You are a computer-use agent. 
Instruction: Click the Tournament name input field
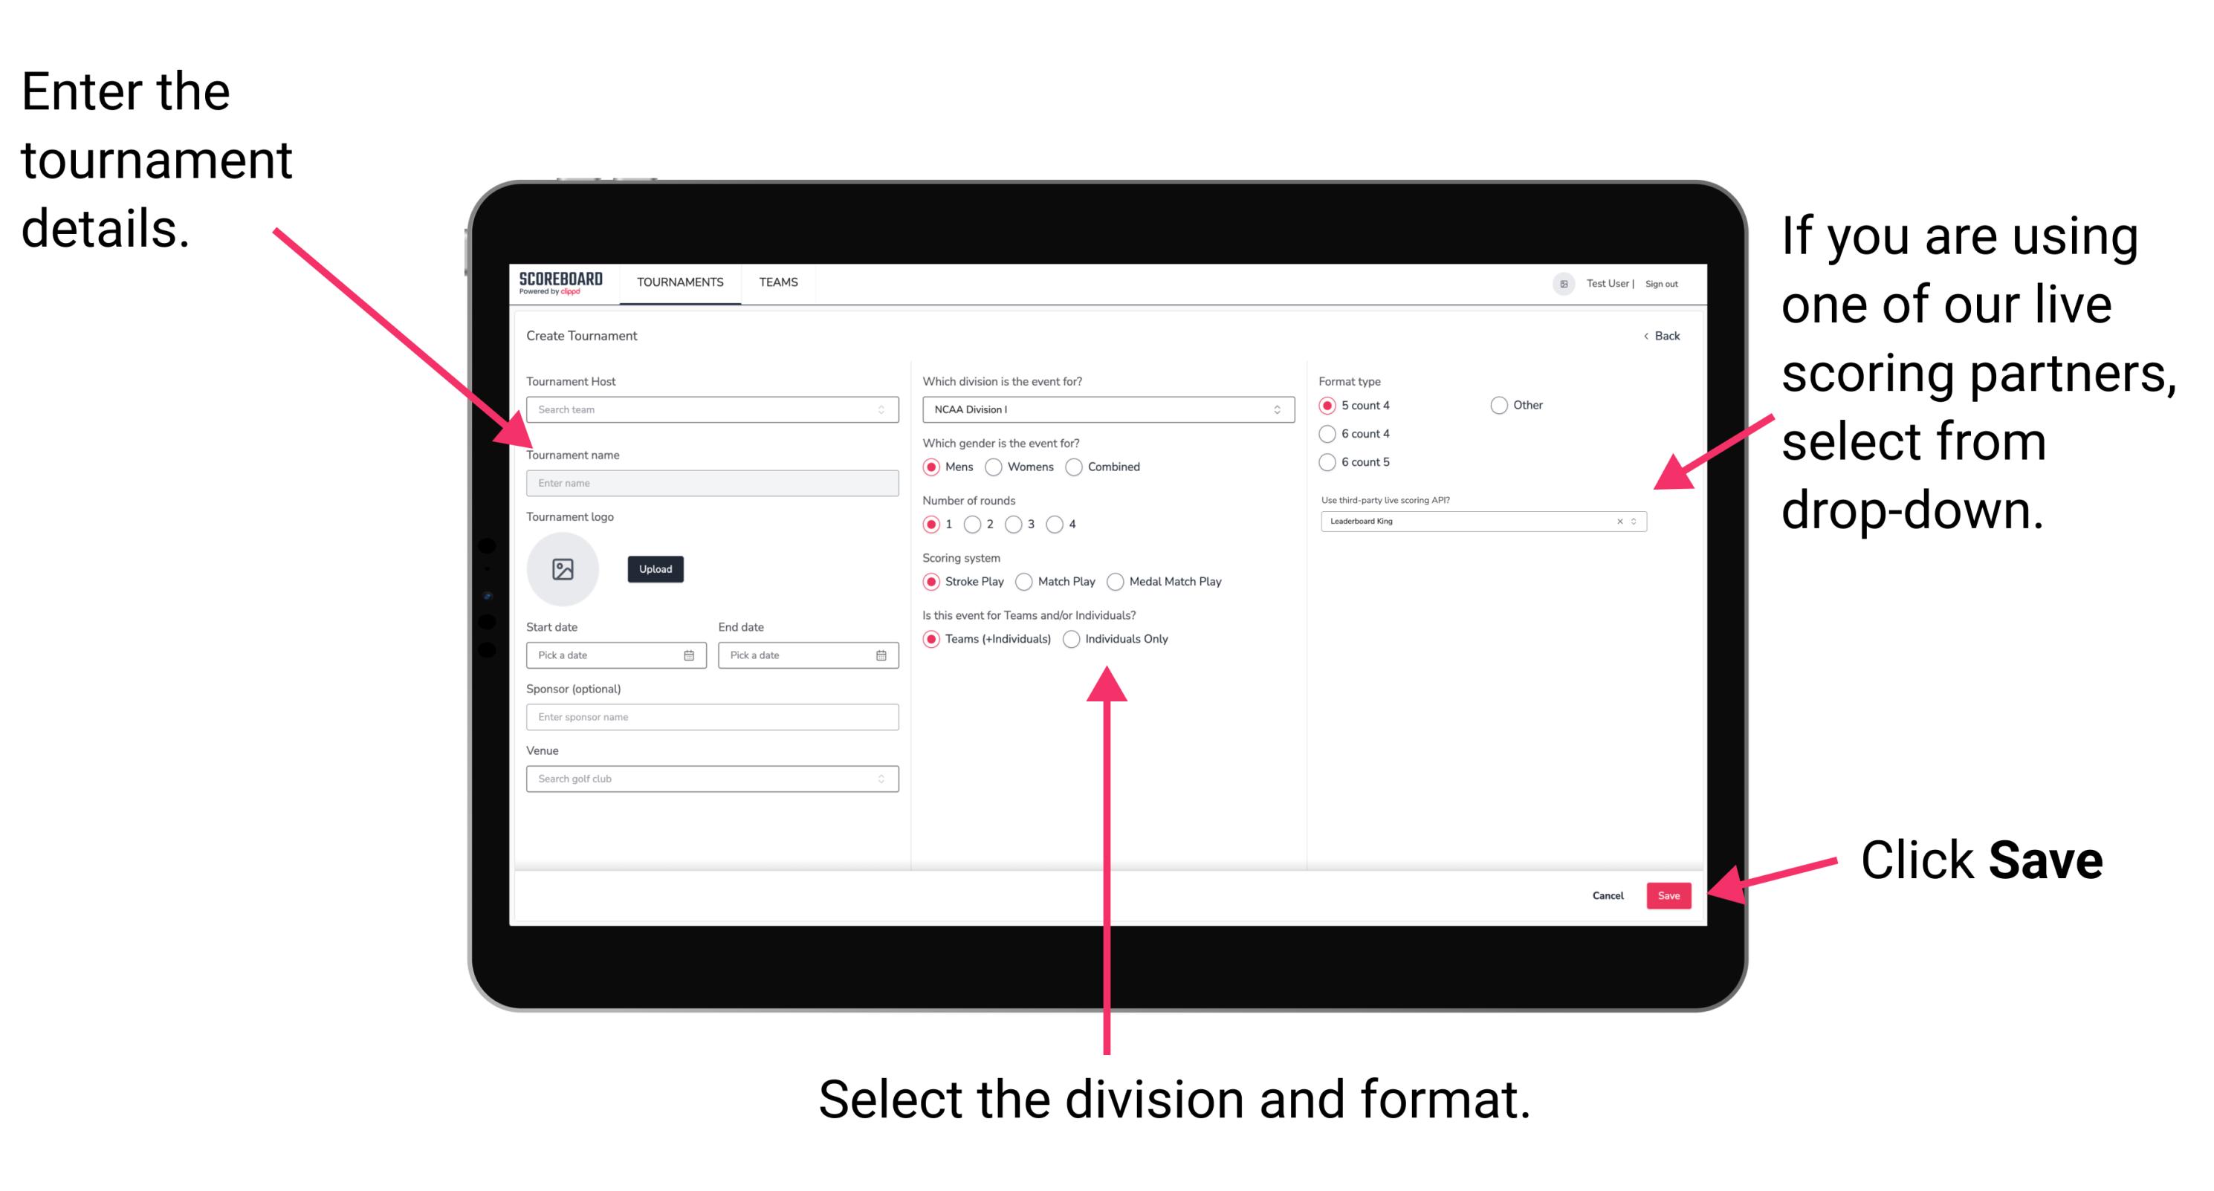click(711, 482)
